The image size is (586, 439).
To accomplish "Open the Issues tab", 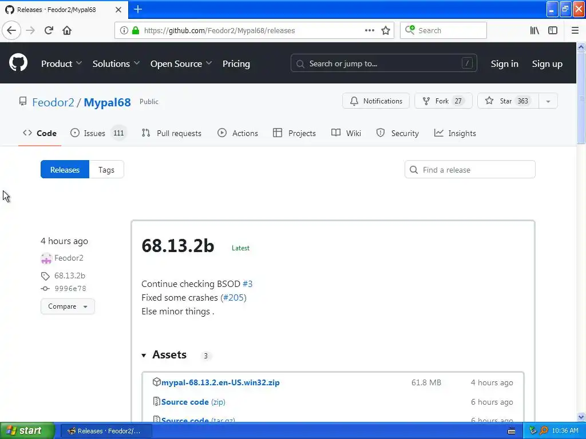I will 98,133.
